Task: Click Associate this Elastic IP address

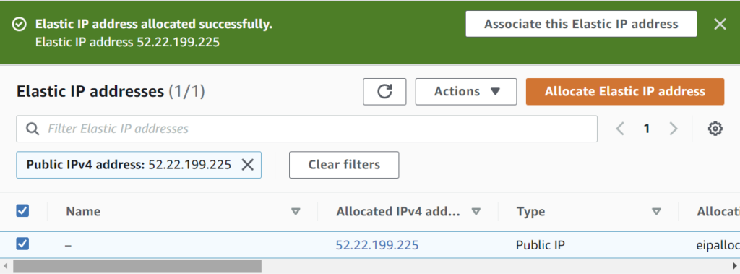Action: click(582, 24)
